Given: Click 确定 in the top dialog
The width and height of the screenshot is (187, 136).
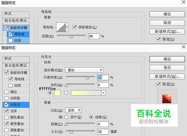Looking at the screenshot, I should [x=167, y=14].
